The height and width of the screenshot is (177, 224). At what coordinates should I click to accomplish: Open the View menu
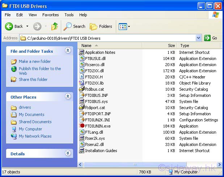click(33, 15)
